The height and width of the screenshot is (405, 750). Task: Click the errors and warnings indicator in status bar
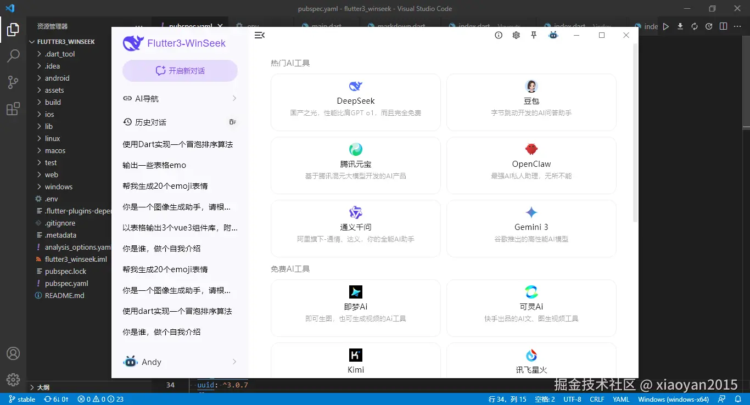point(99,399)
